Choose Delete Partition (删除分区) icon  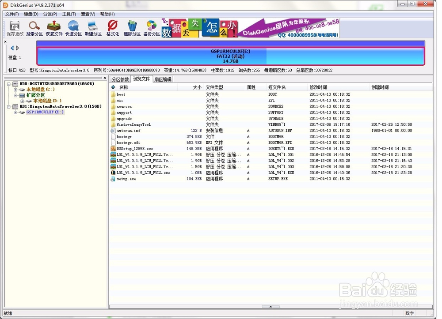coord(132,28)
